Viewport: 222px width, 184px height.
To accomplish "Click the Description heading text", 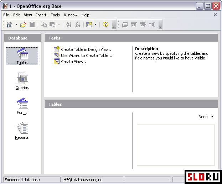I will click(x=146, y=49).
